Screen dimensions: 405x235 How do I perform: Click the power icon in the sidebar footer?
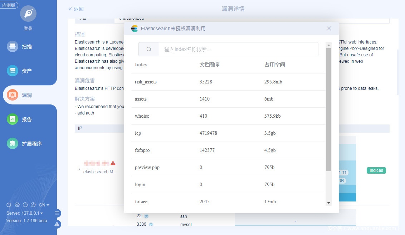coord(9,205)
